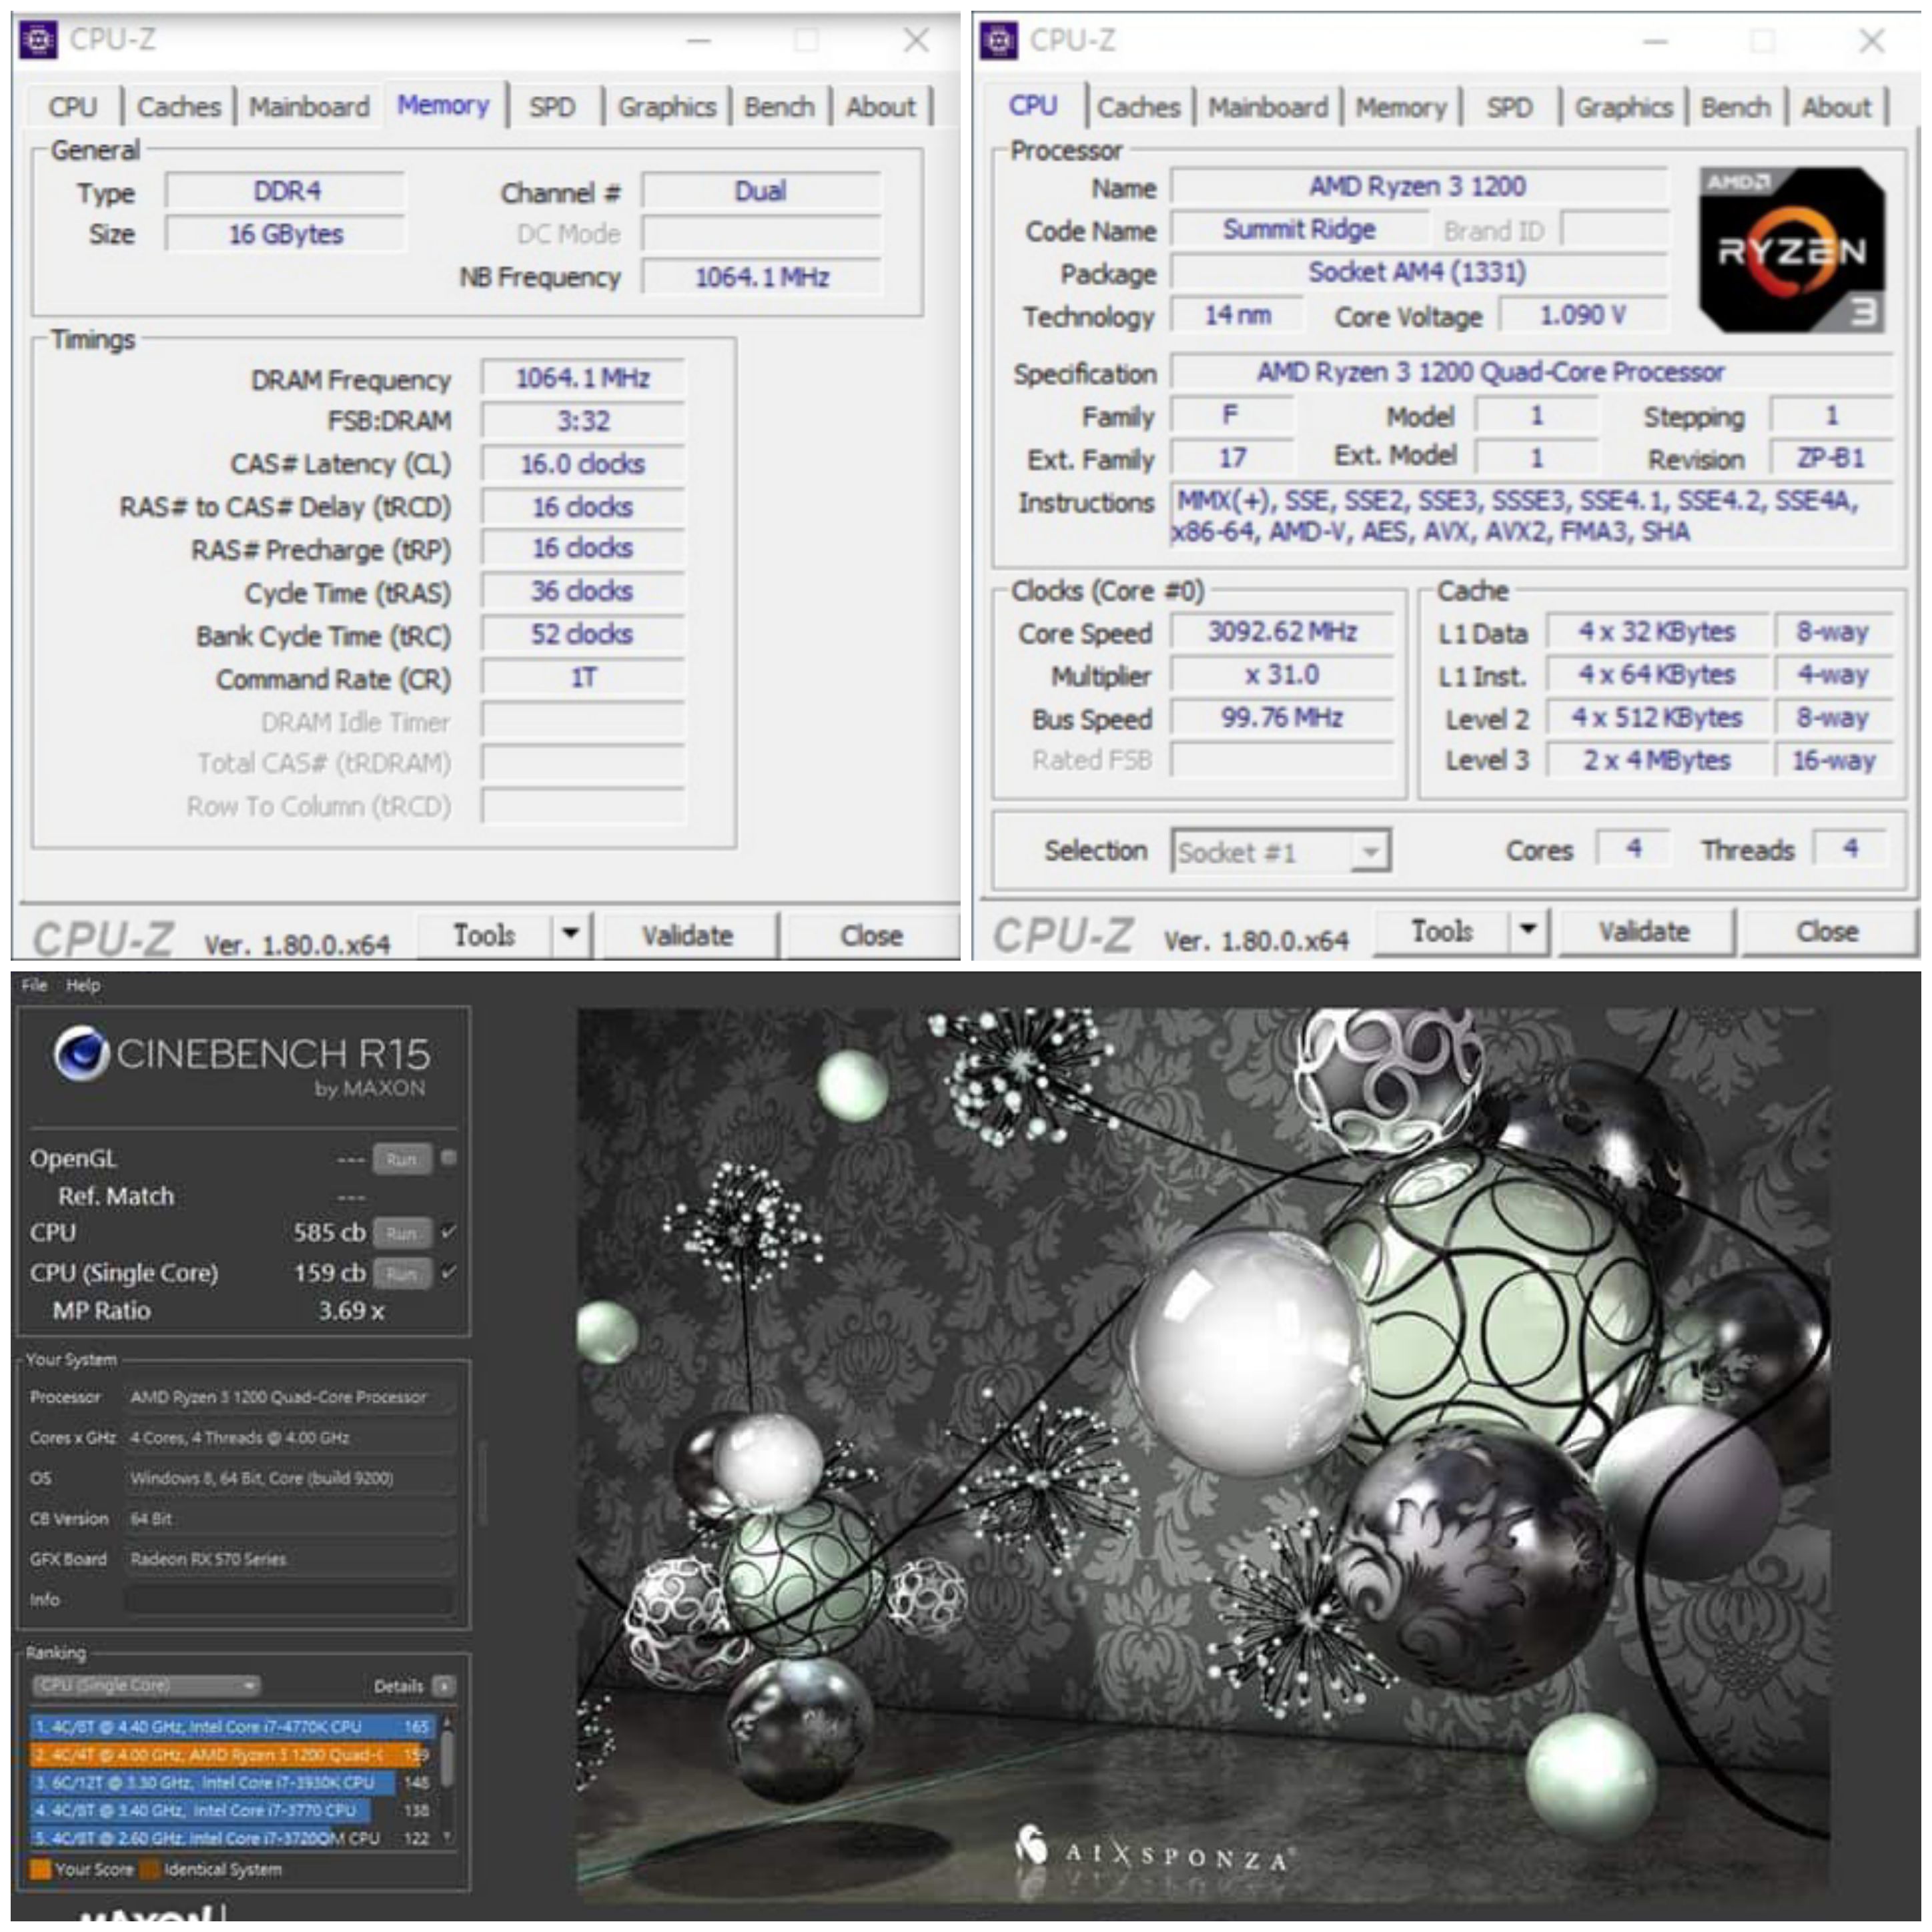Screen dimensions: 1932x1932
Task: Select the Intel Core i7-4770K ranking entry
Action: (x=232, y=1726)
